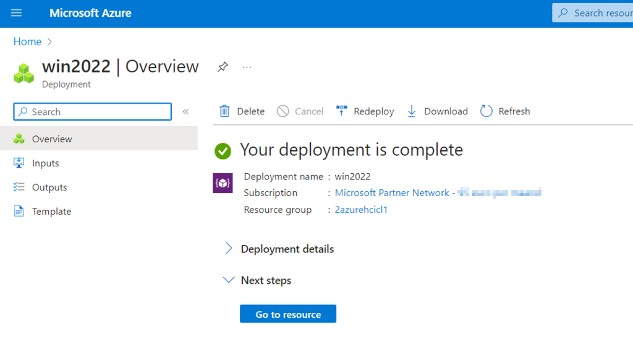Image resolution: width=633 pixels, height=342 pixels.
Task: Click the 'Subscription' label
Action: [271, 192]
